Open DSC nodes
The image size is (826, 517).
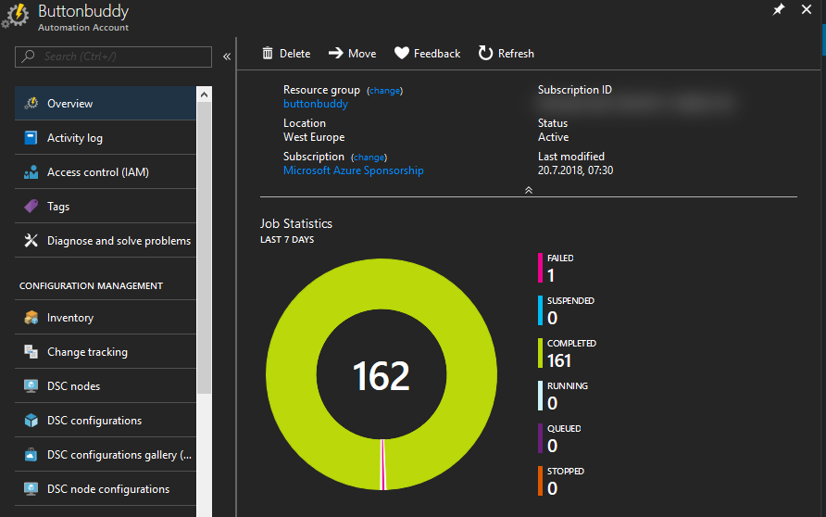point(106,385)
